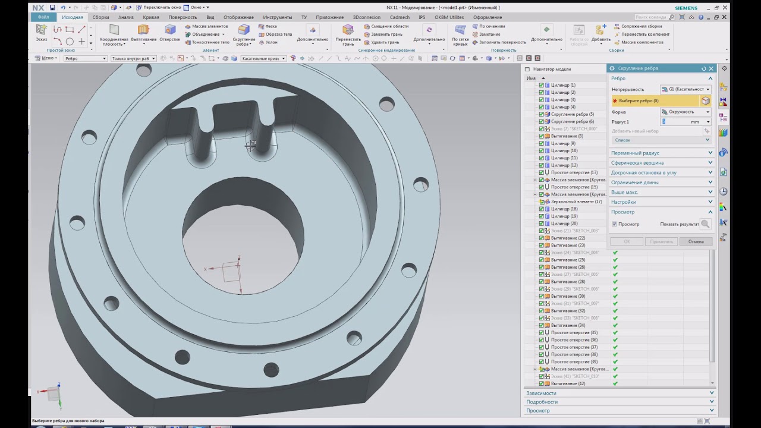Click the Отмена button
The width and height of the screenshot is (761, 428).
point(696,241)
